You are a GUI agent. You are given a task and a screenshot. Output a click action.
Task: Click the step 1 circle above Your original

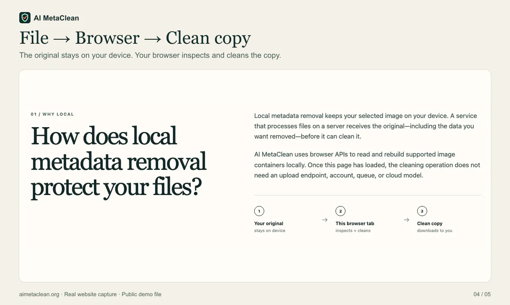click(x=259, y=211)
